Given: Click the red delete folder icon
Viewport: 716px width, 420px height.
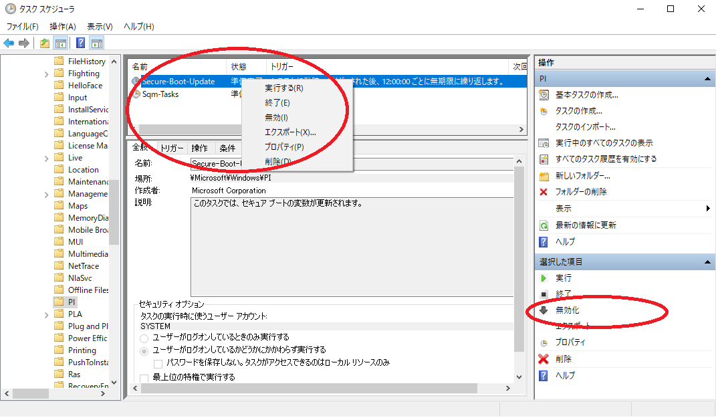Looking at the screenshot, I should (x=544, y=192).
